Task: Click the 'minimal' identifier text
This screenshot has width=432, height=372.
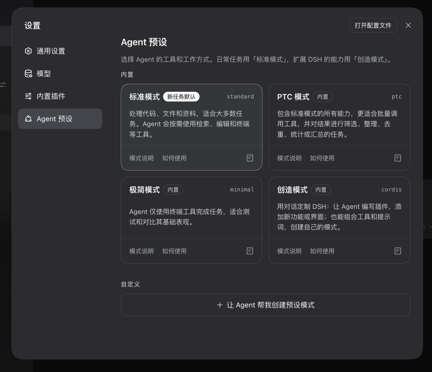Action: pyautogui.click(x=242, y=189)
